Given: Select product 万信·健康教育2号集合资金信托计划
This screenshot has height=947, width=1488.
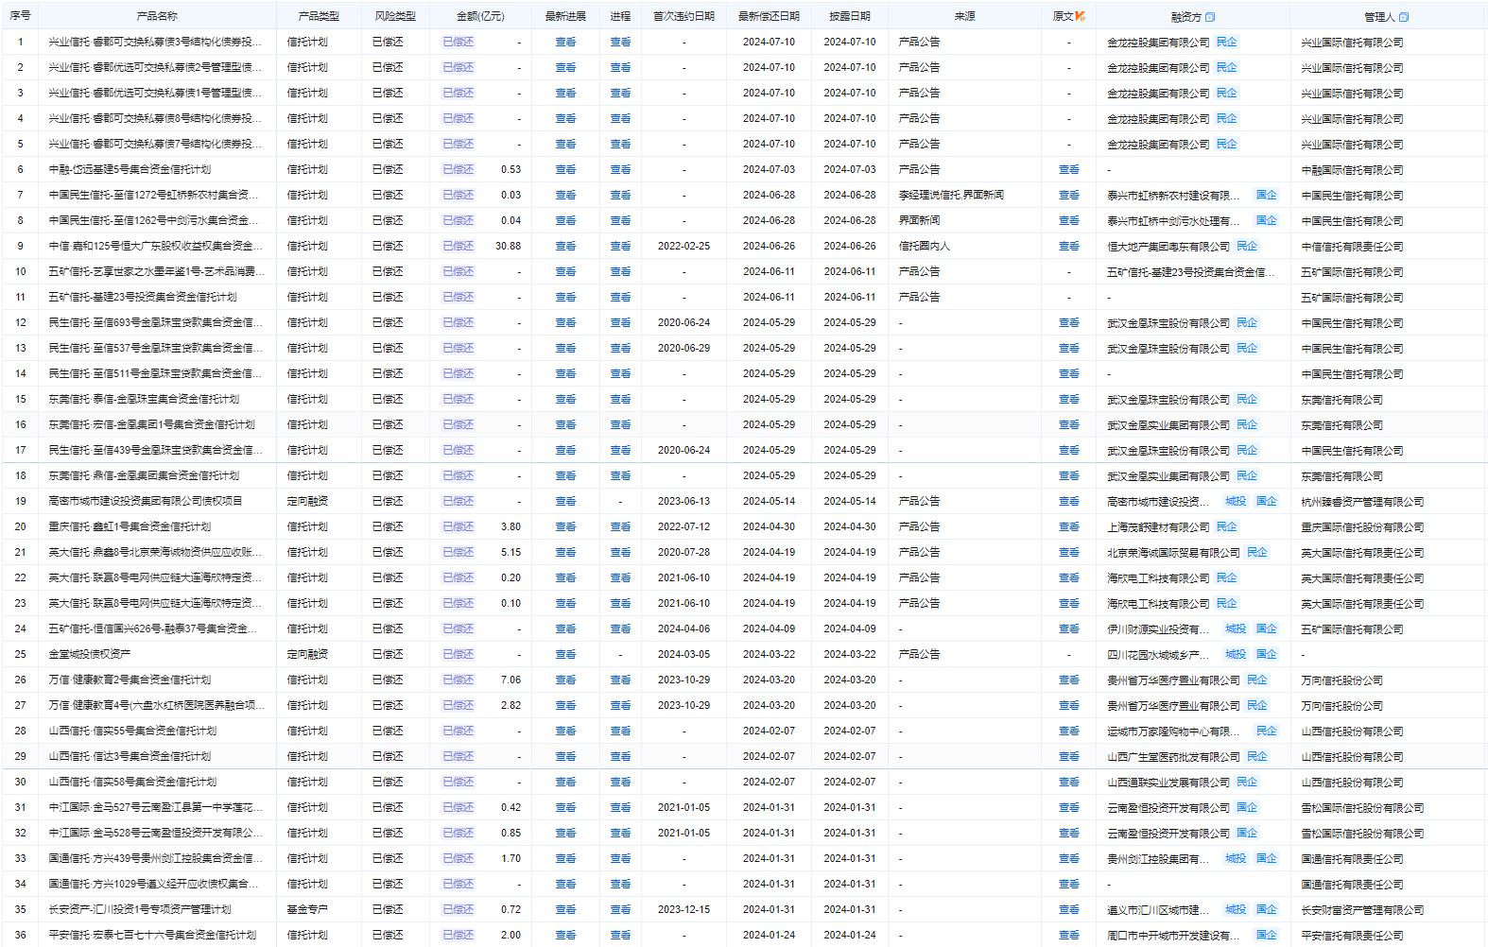Looking at the screenshot, I should 130,680.
